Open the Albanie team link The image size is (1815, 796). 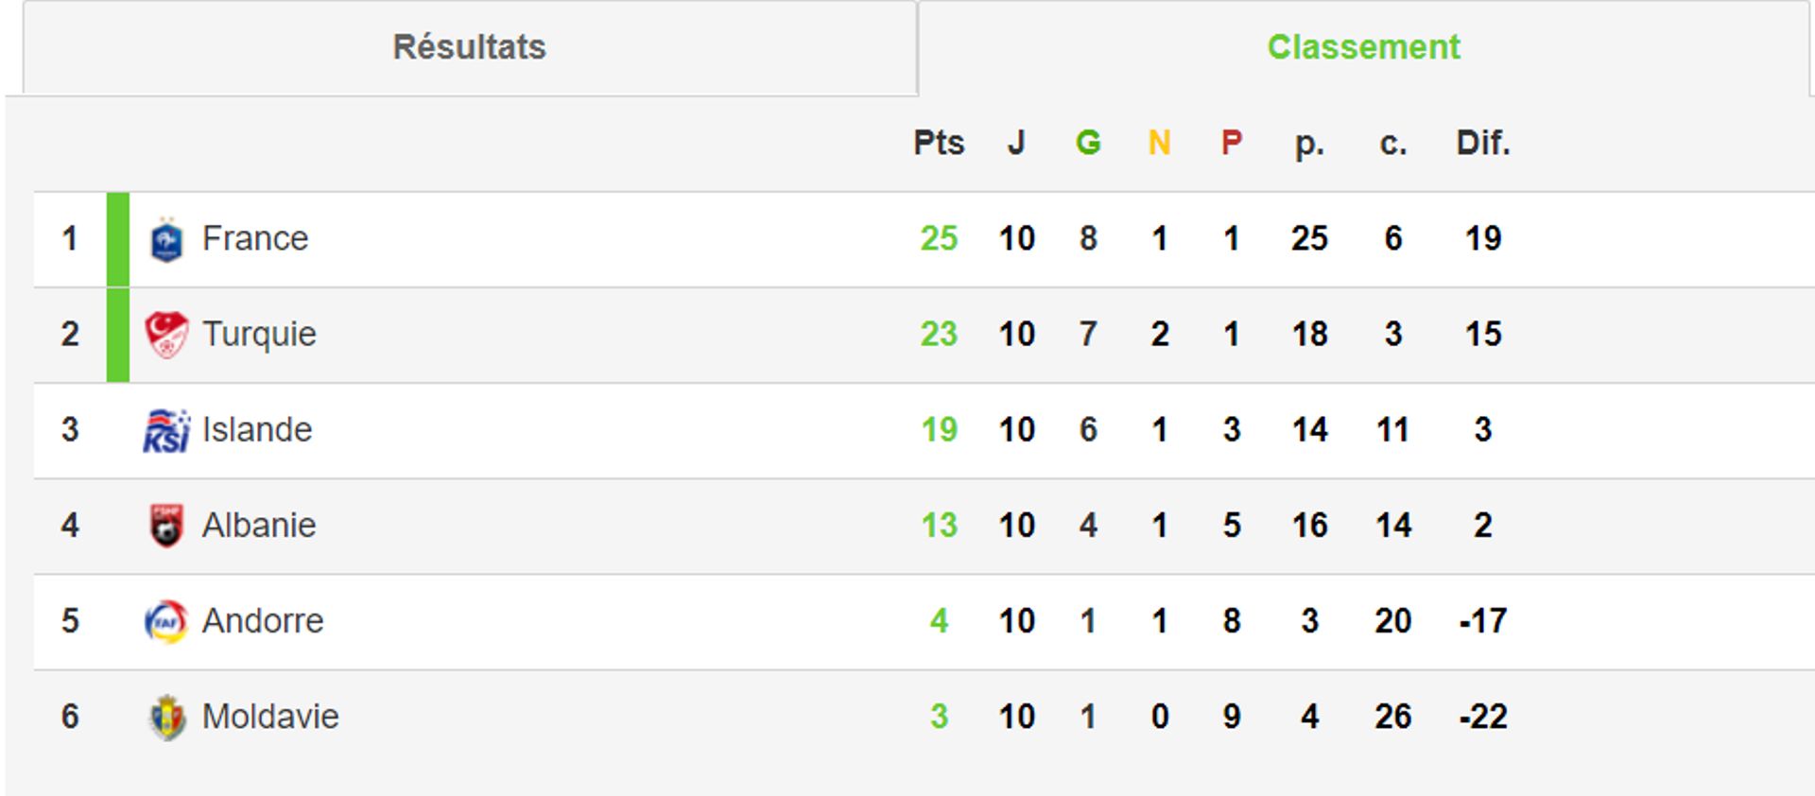coord(259,525)
